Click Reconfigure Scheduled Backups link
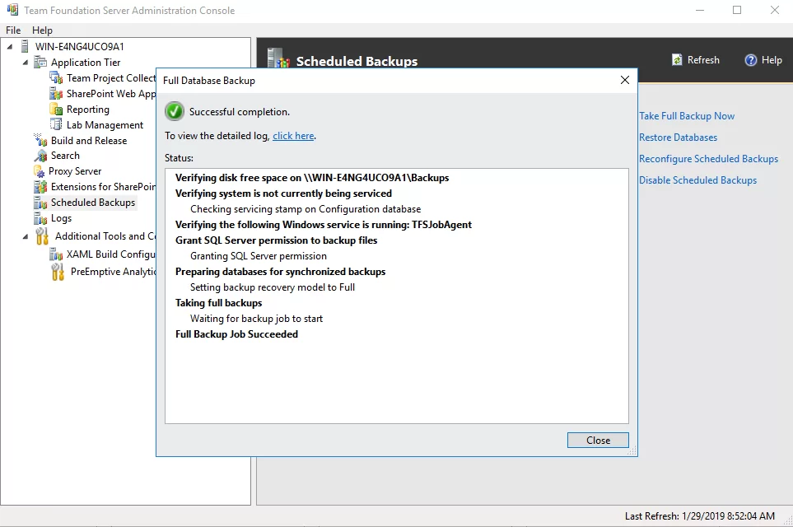This screenshot has height=527, width=793. click(x=708, y=159)
